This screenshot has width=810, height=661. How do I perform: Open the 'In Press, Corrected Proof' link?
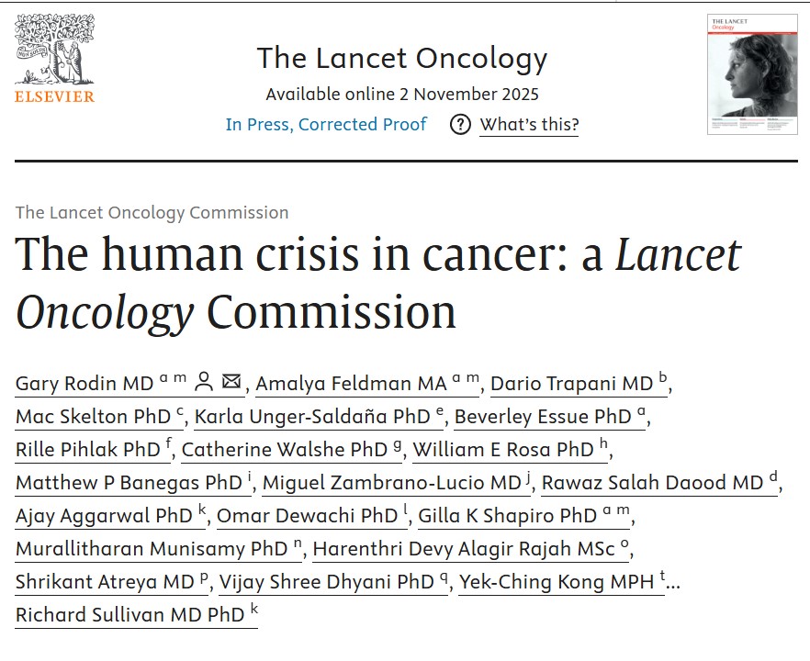tap(324, 125)
